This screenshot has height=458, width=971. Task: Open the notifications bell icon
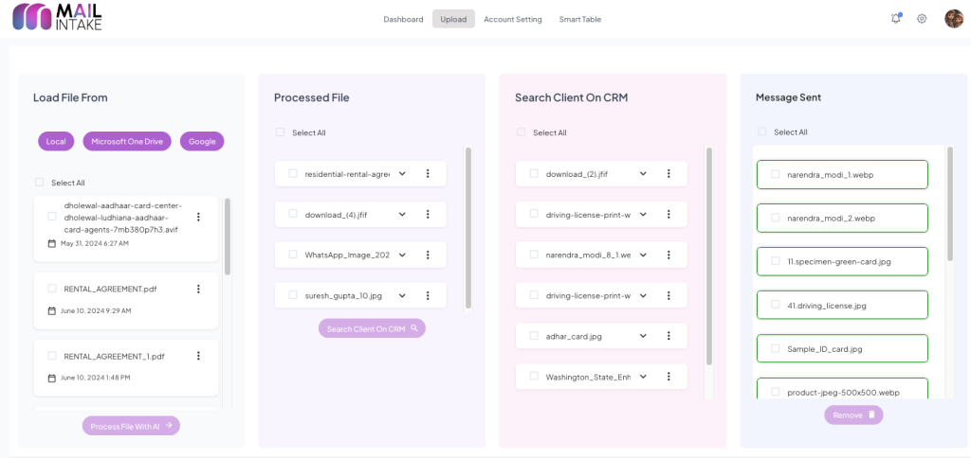(896, 19)
